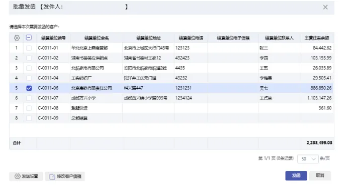This screenshot has height=189, width=350.
Task: Uncheck the box for C-0011-06
Action: pyautogui.click(x=29, y=88)
